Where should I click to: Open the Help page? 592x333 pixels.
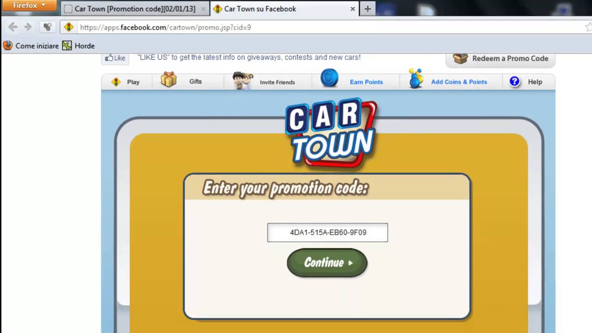pyautogui.click(x=535, y=82)
